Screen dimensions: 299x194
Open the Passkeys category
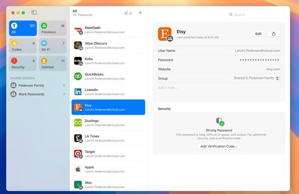click(53, 28)
